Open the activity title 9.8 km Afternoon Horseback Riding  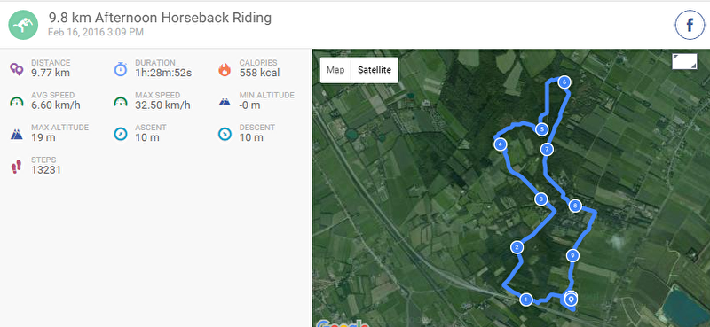160,18
